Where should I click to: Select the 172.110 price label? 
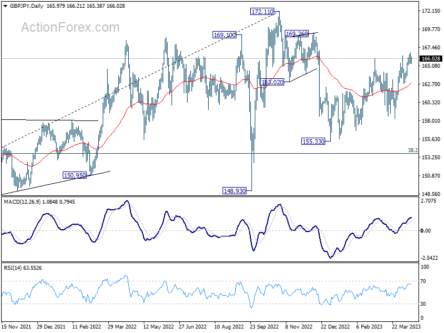point(263,12)
